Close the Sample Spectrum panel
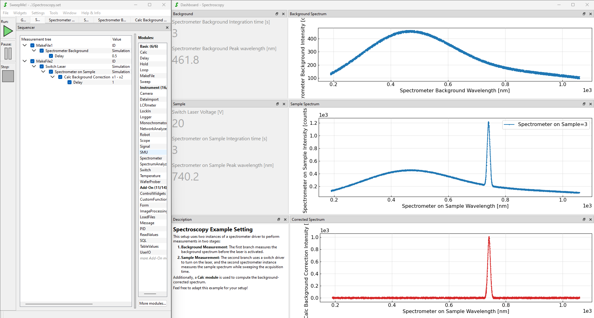 [591, 104]
